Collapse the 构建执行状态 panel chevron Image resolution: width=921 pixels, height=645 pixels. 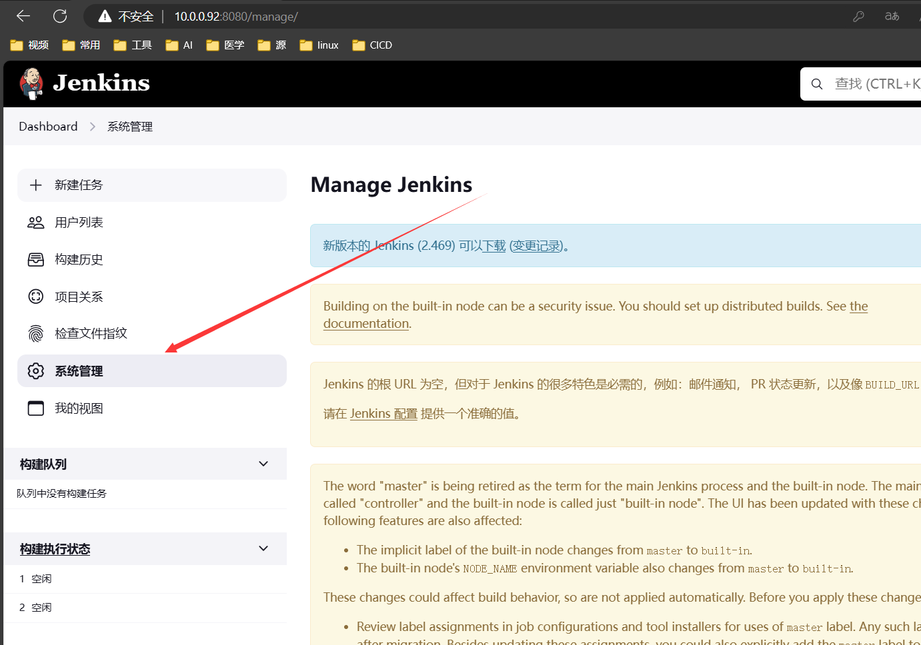263,548
